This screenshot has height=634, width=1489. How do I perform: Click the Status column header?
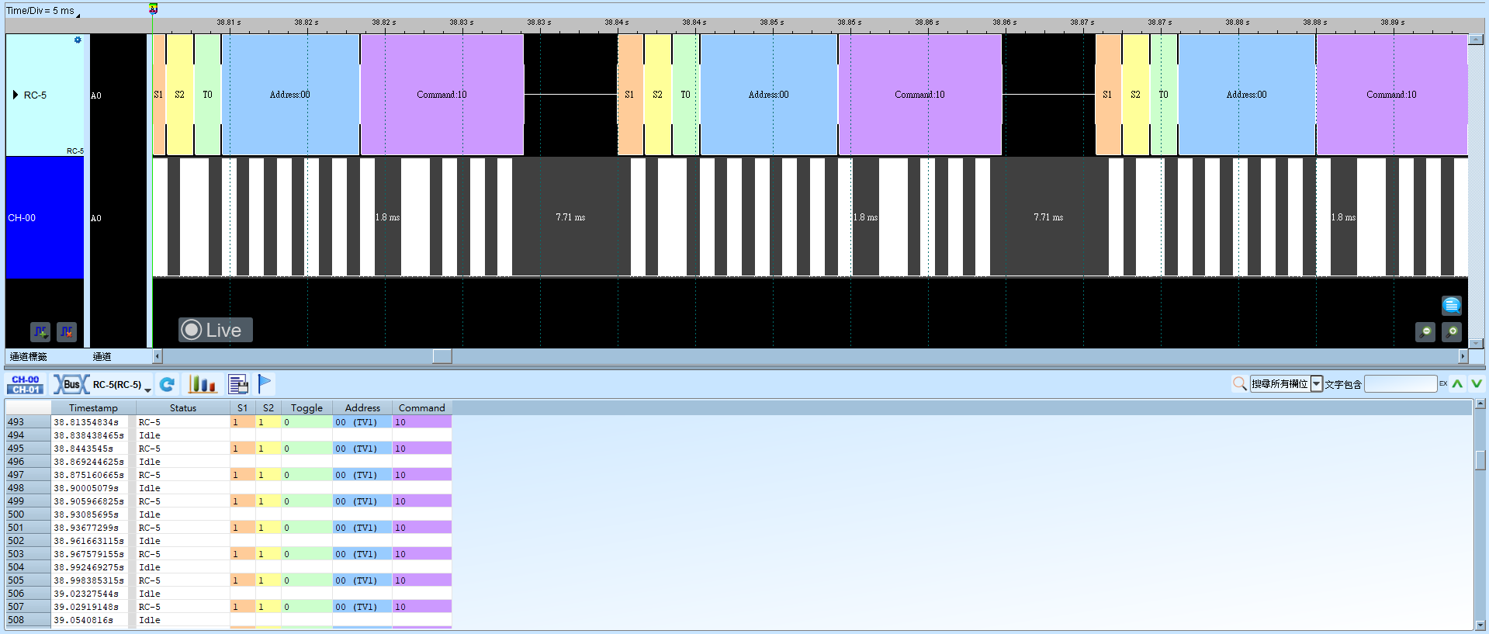pyautogui.click(x=183, y=407)
